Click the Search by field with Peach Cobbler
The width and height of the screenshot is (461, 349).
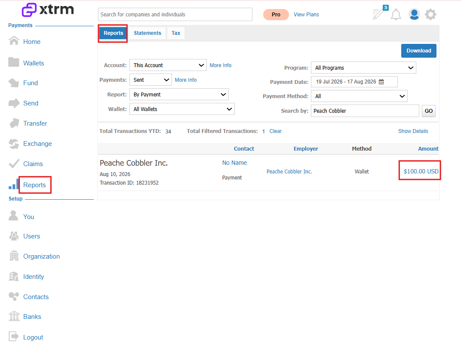coord(365,111)
